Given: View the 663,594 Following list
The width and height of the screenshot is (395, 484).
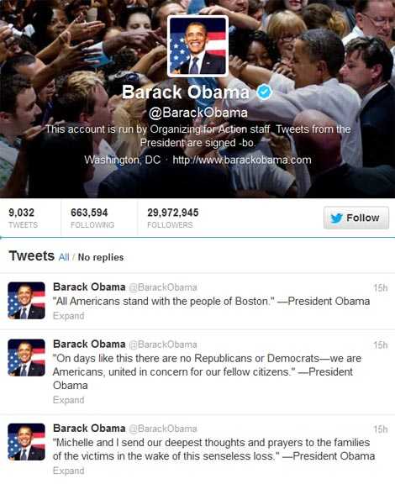Looking at the screenshot, I should pos(92,218).
